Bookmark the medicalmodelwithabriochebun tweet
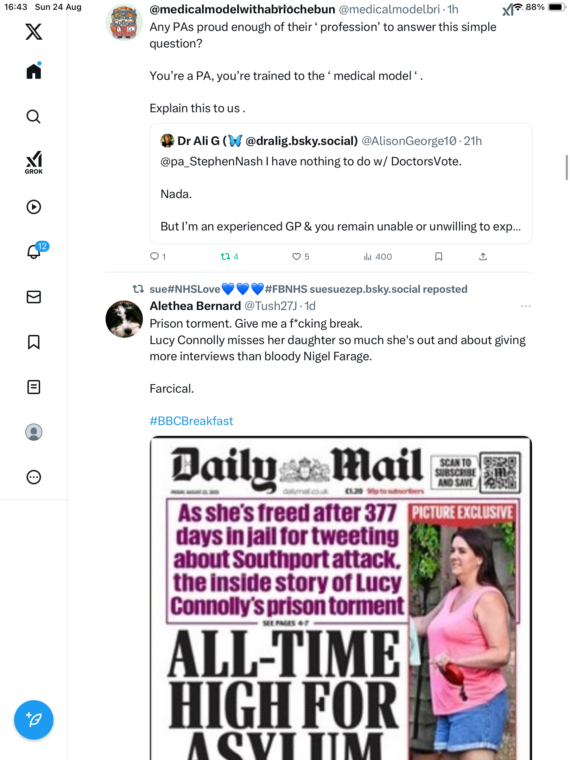 (x=438, y=257)
